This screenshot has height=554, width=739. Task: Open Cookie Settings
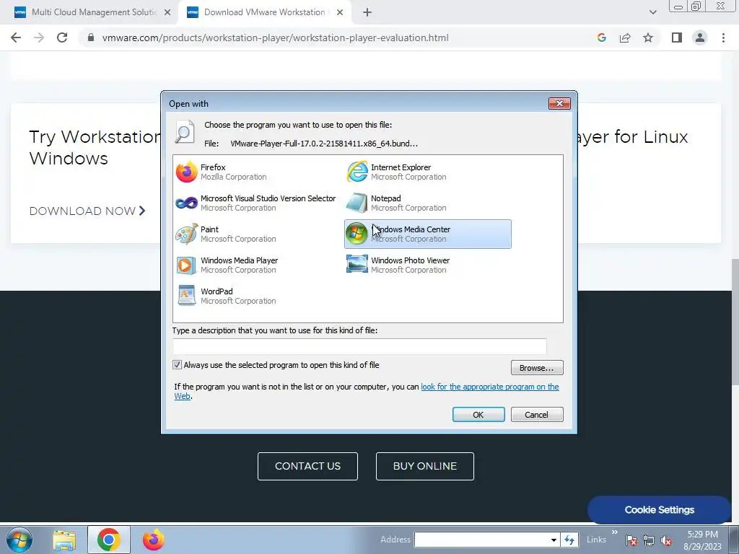(660, 510)
